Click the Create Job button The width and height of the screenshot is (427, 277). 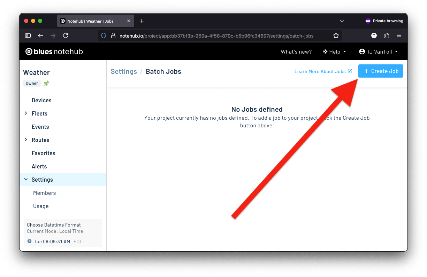[x=381, y=71]
